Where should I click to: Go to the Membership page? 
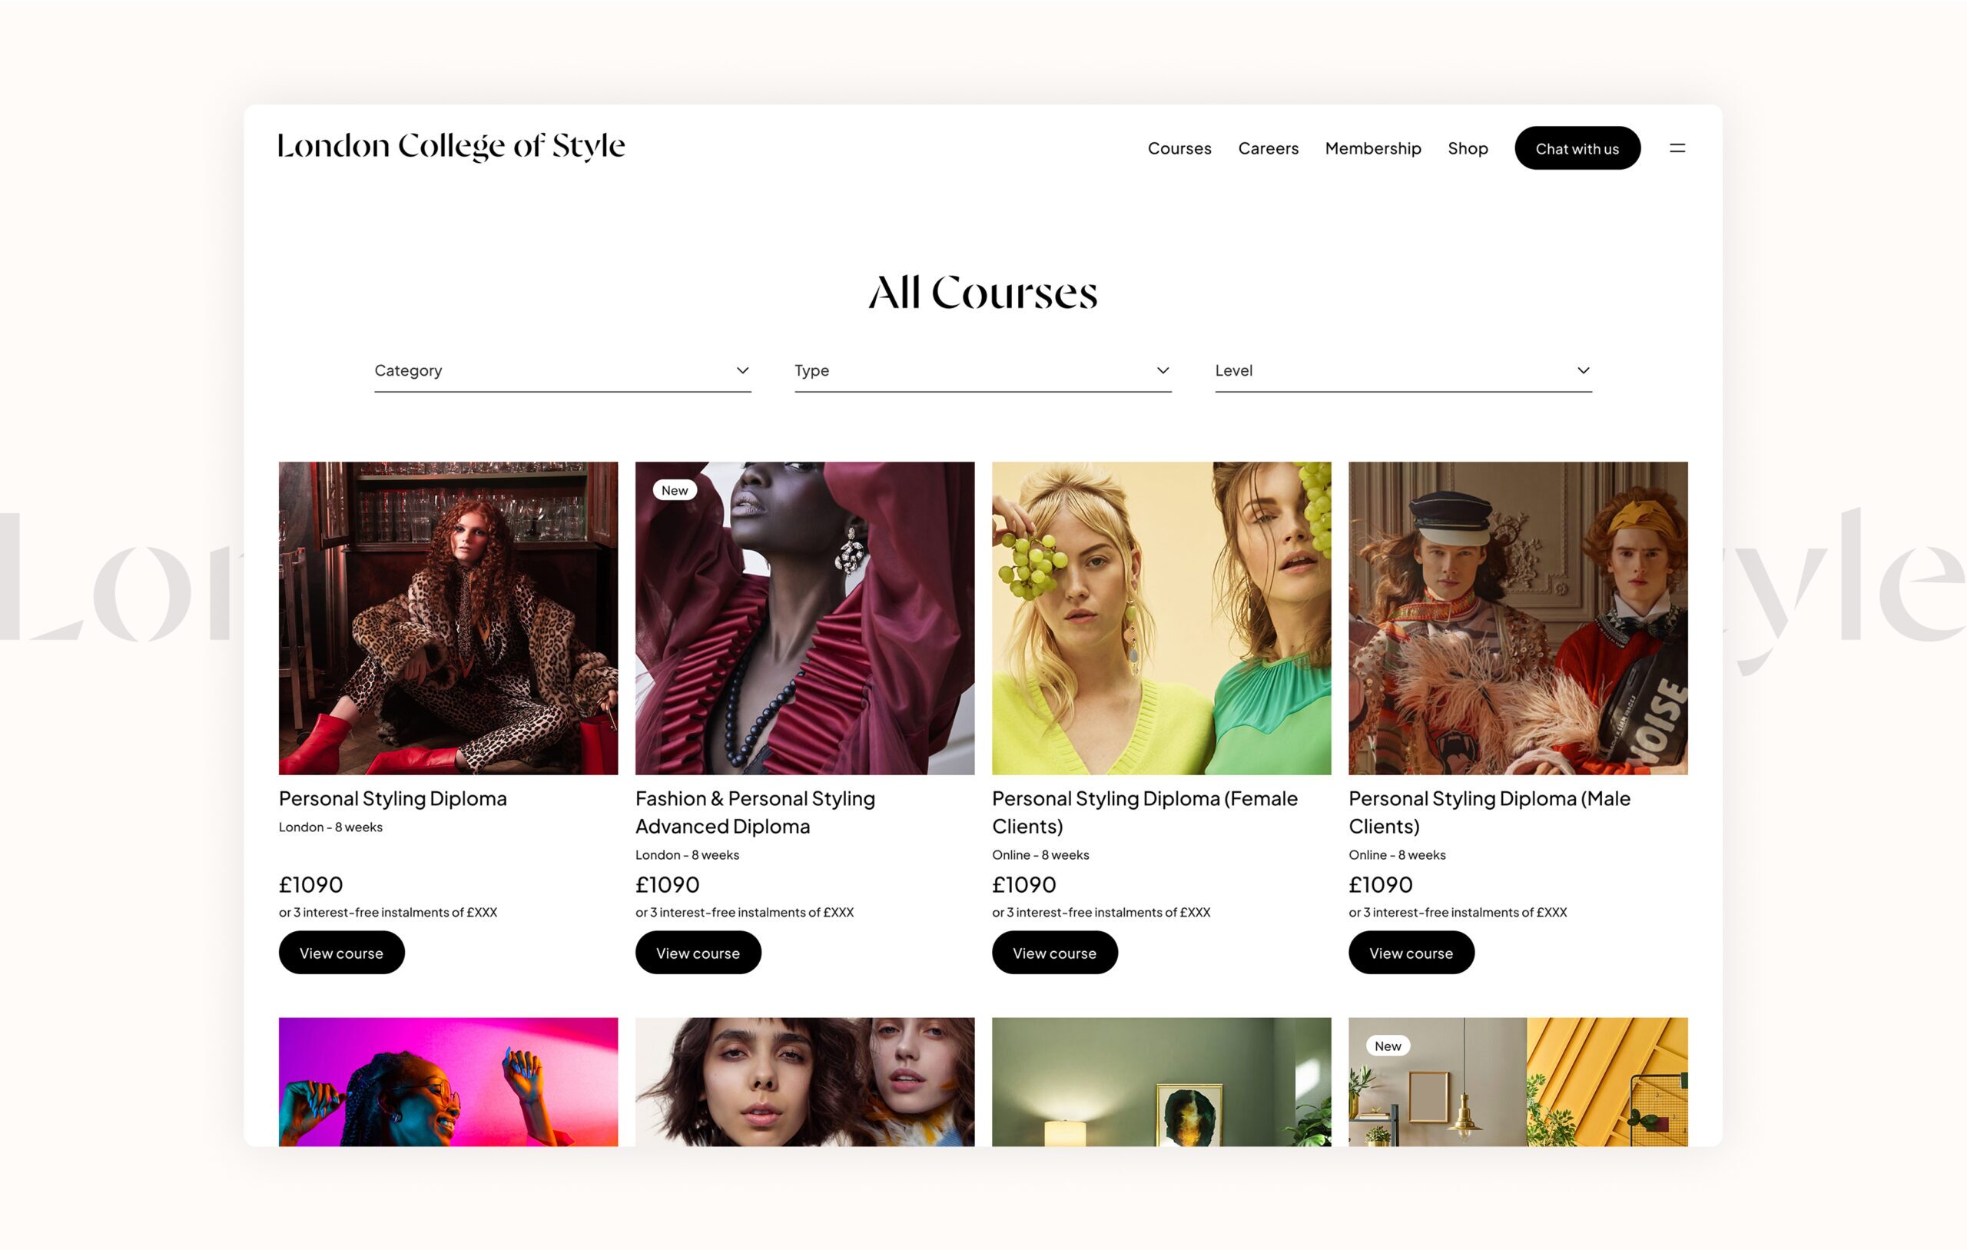[1373, 148]
